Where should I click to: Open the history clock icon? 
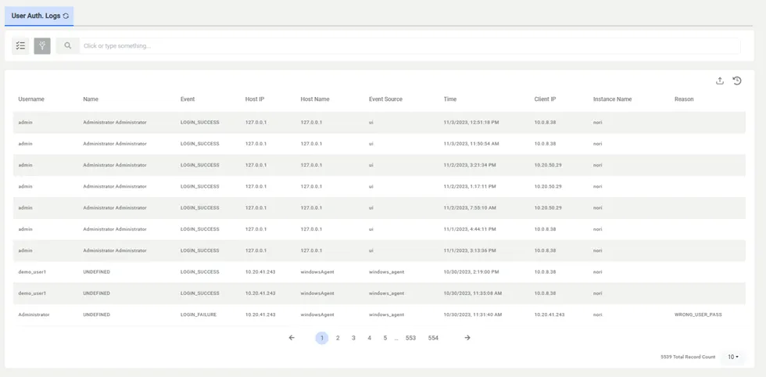(737, 81)
